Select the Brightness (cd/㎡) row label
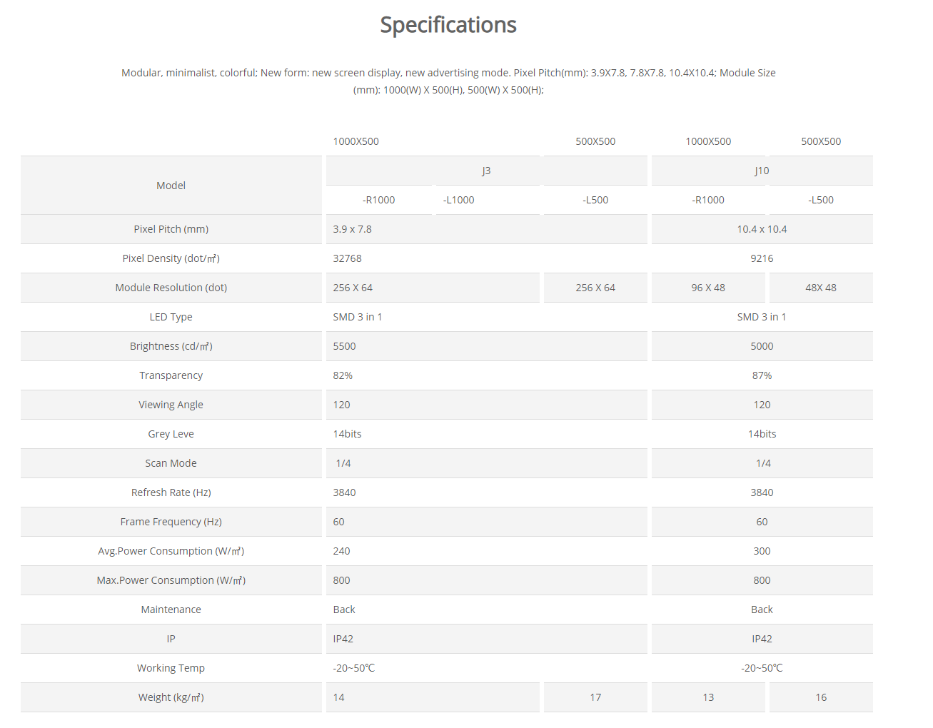This screenshot has height=728, width=933. pyautogui.click(x=171, y=346)
